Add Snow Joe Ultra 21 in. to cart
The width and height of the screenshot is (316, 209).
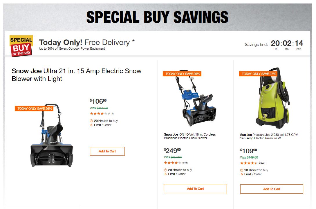(107, 151)
